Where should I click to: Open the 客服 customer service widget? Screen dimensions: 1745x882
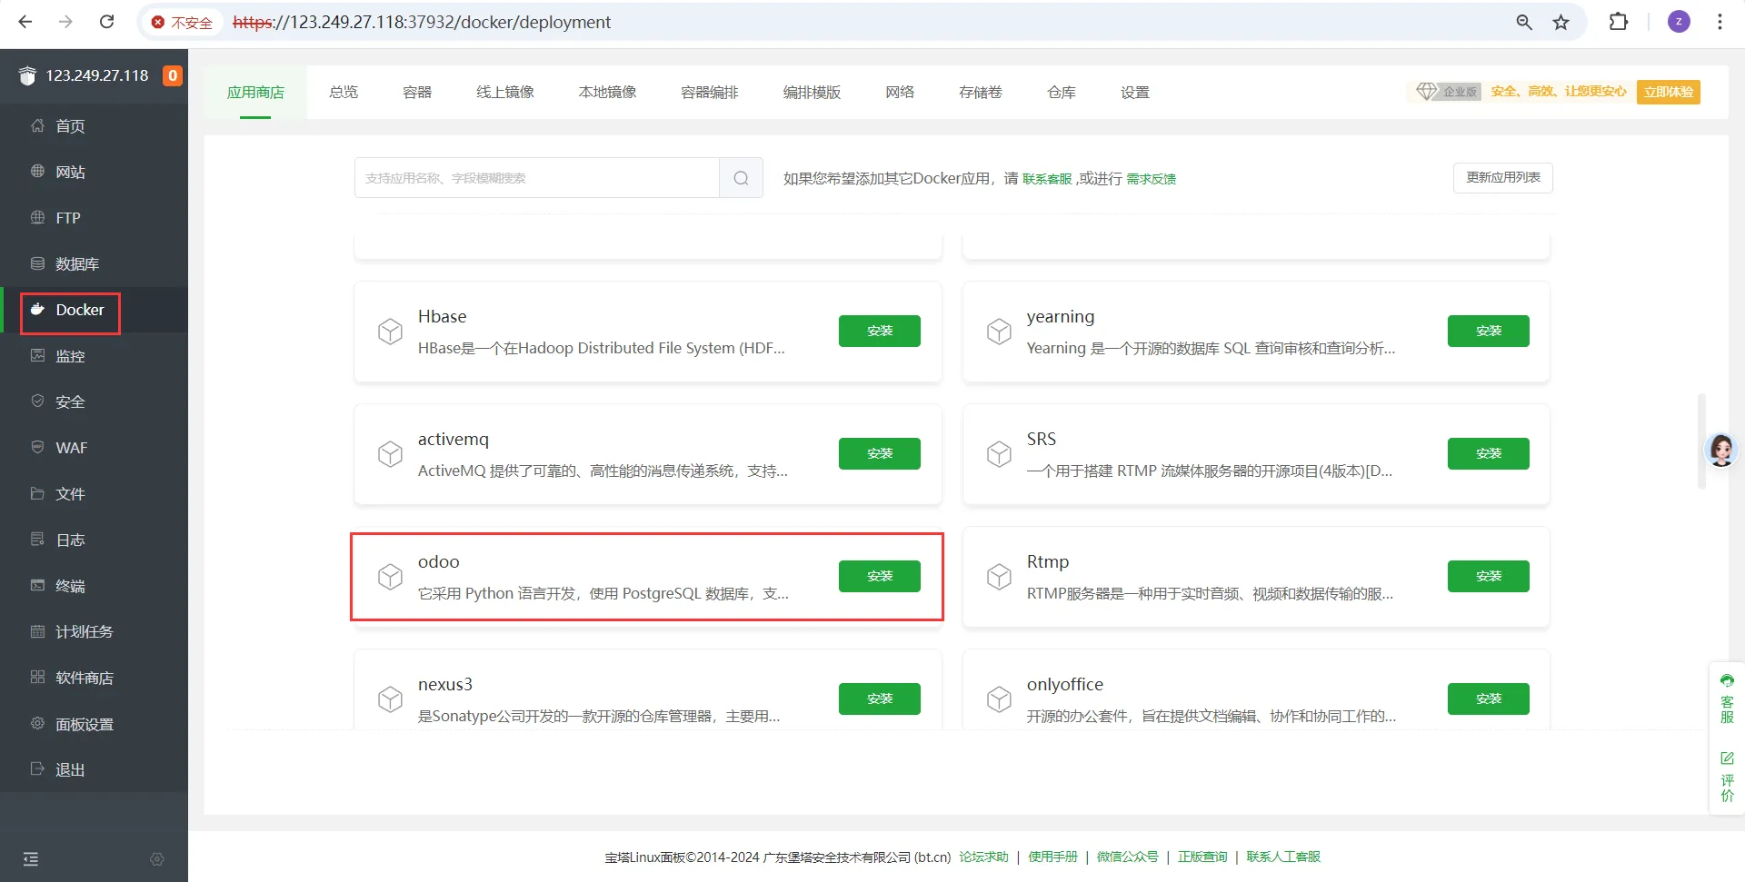pos(1727,700)
